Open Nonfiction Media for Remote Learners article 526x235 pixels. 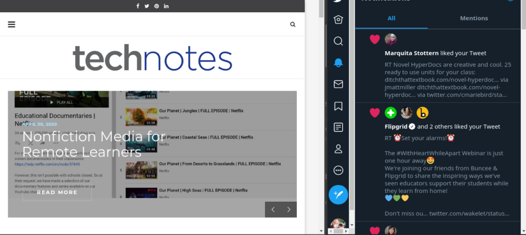pos(93,144)
